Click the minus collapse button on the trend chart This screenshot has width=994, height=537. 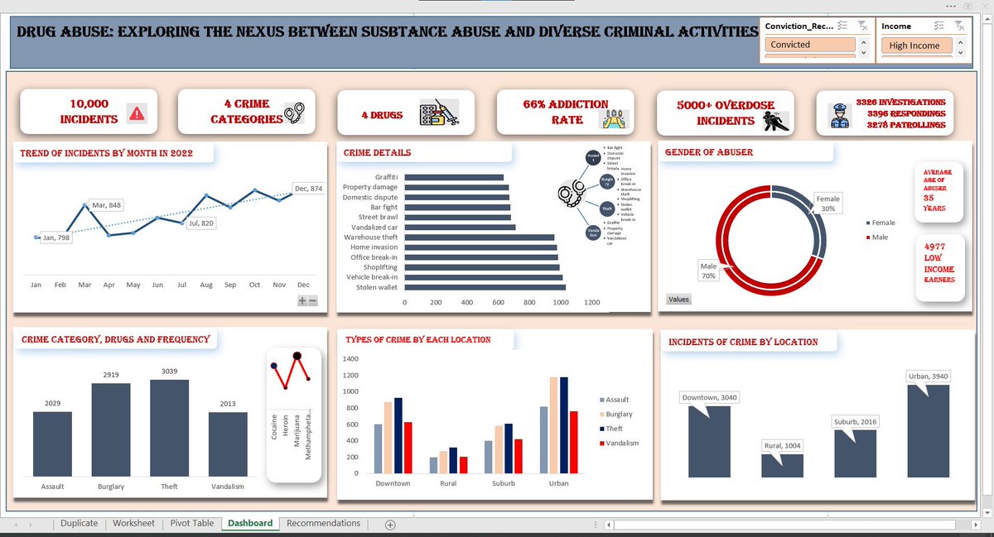[314, 300]
